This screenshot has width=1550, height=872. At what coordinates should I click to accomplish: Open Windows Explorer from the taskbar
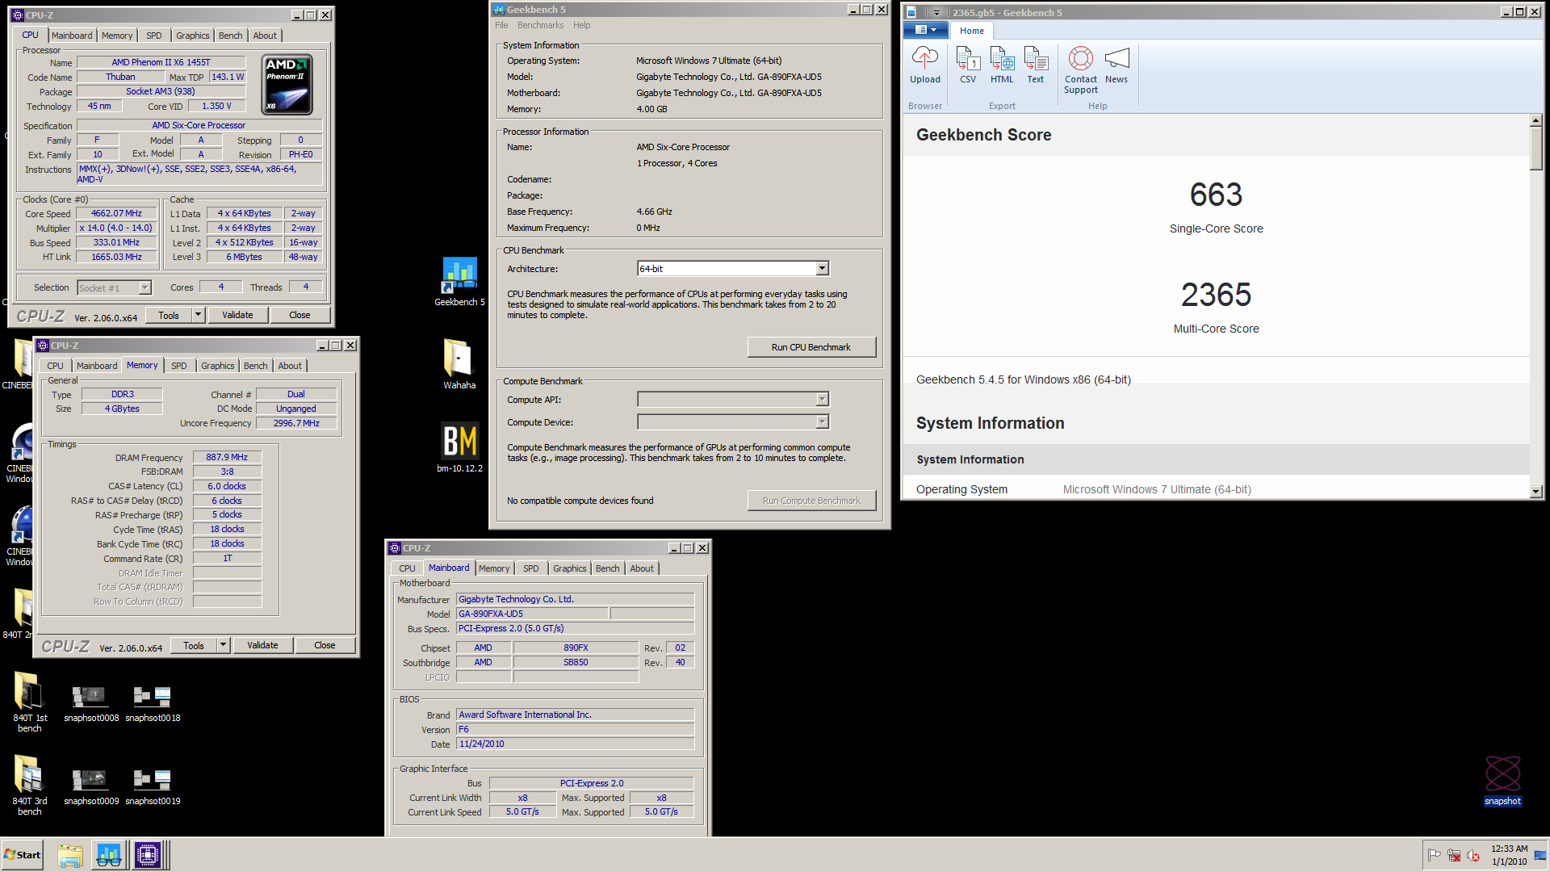click(x=70, y=855)
